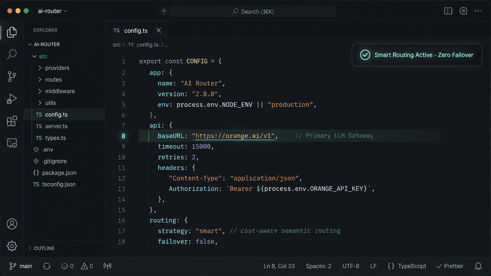Open the Manage settings gear
The width and height of the screenshot is (491, 276).
coord(12,246)
